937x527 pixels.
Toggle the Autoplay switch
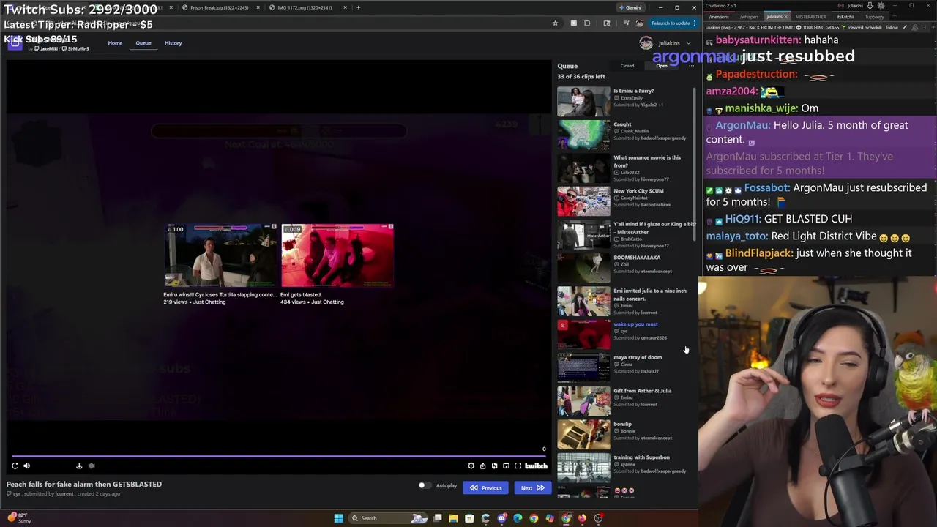tap(425, 485)
